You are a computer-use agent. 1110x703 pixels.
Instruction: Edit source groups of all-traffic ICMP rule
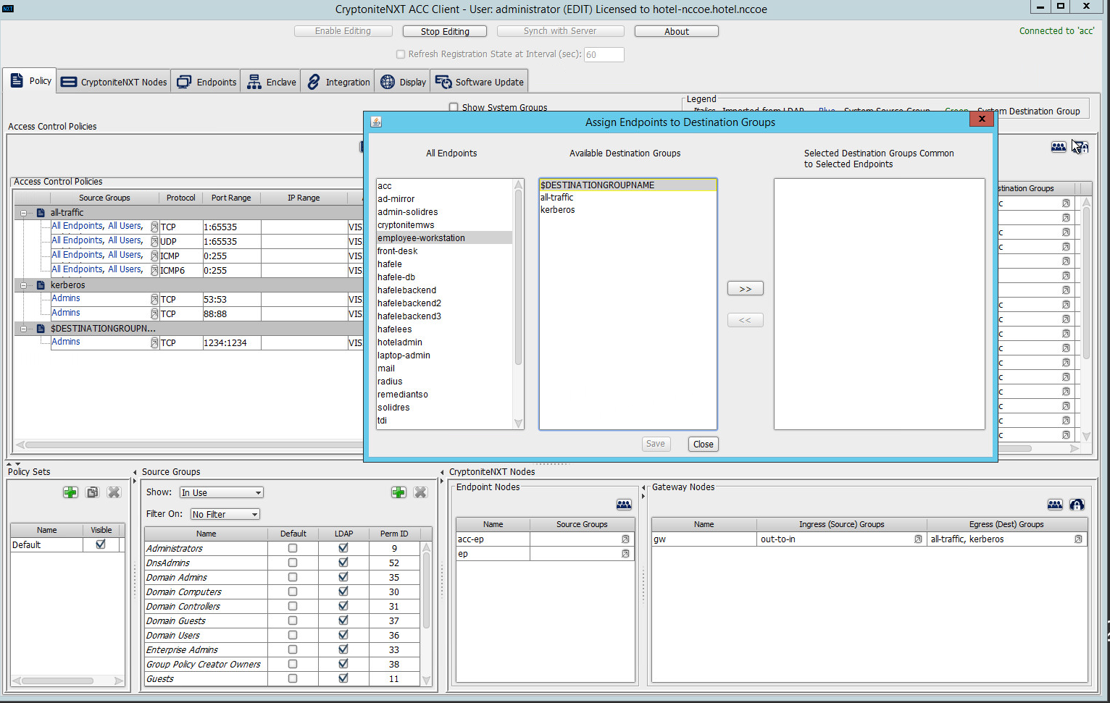point(154,256)
